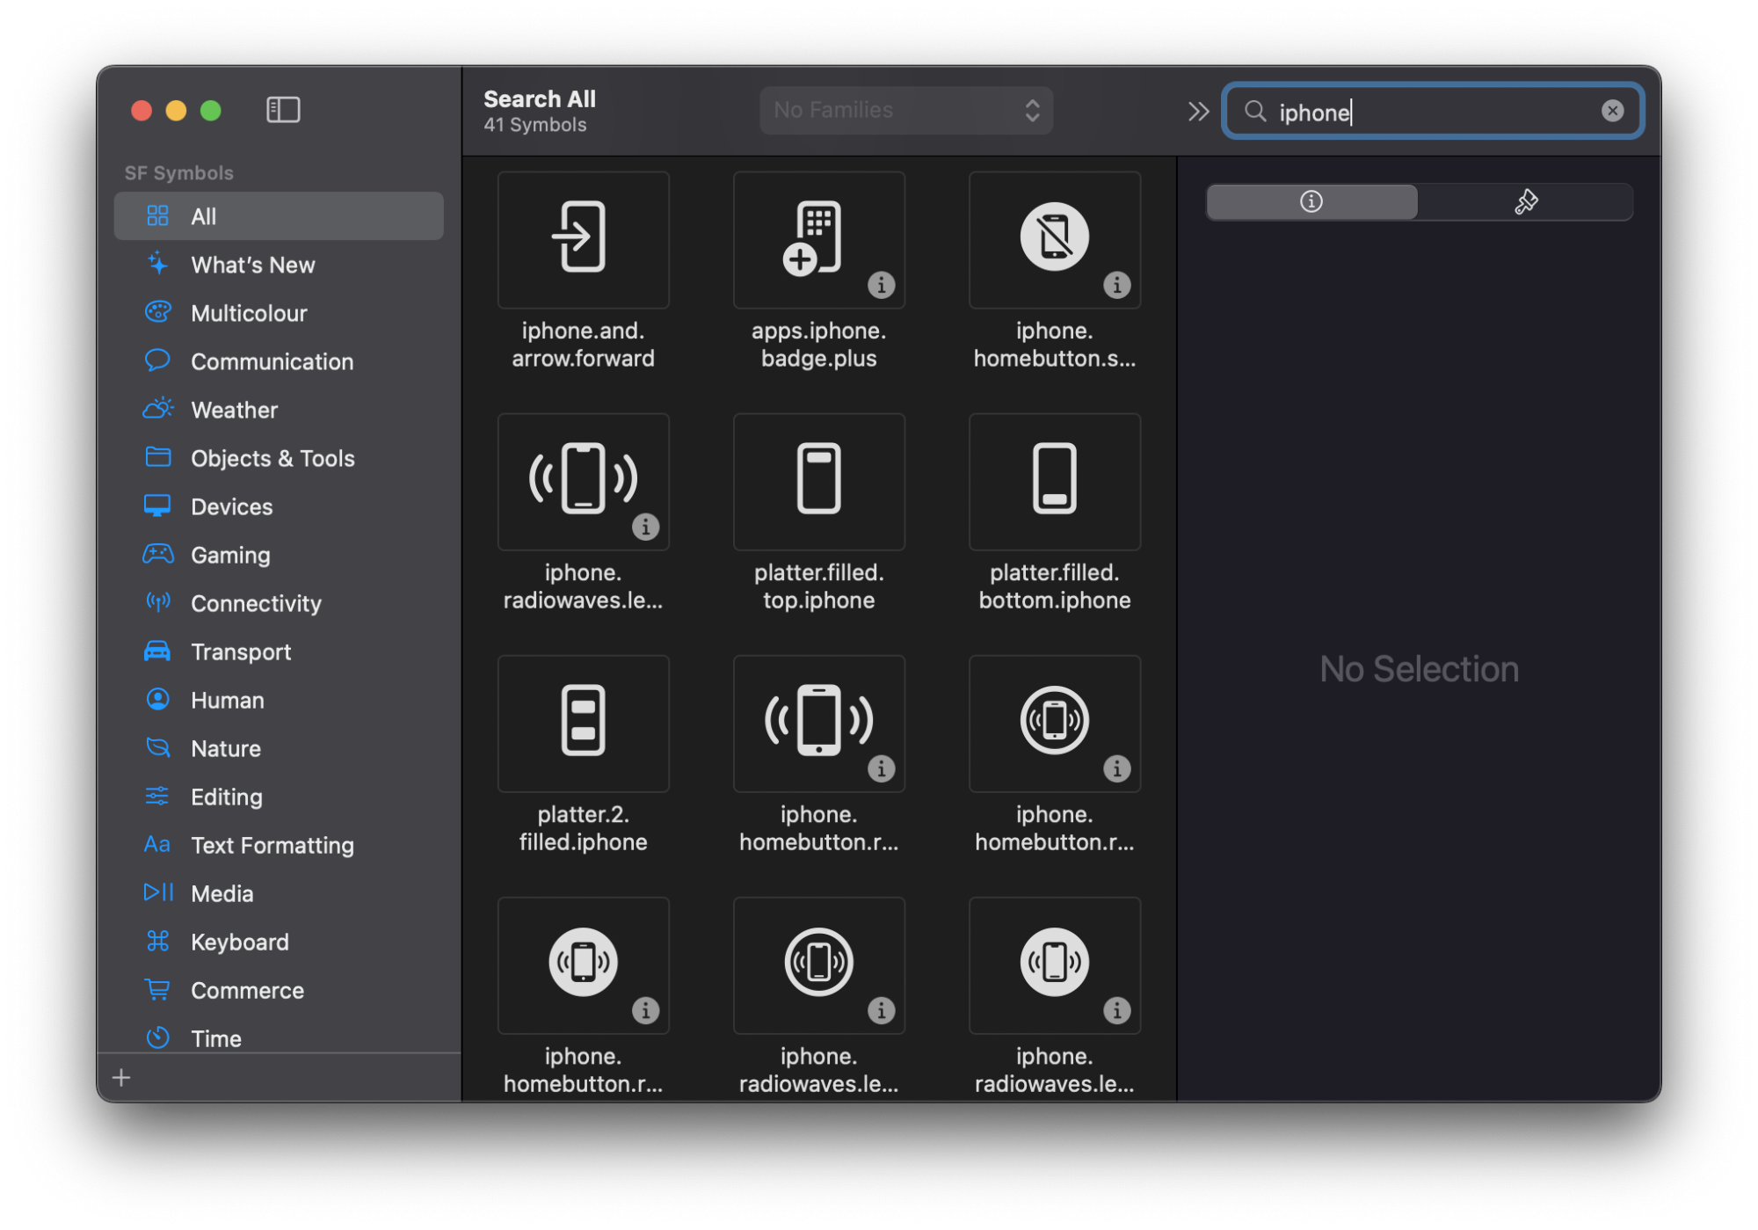Click info badge on apps.iphone.badge.plus
The width and height of the screenshot is (1758, 1230).
881,285
